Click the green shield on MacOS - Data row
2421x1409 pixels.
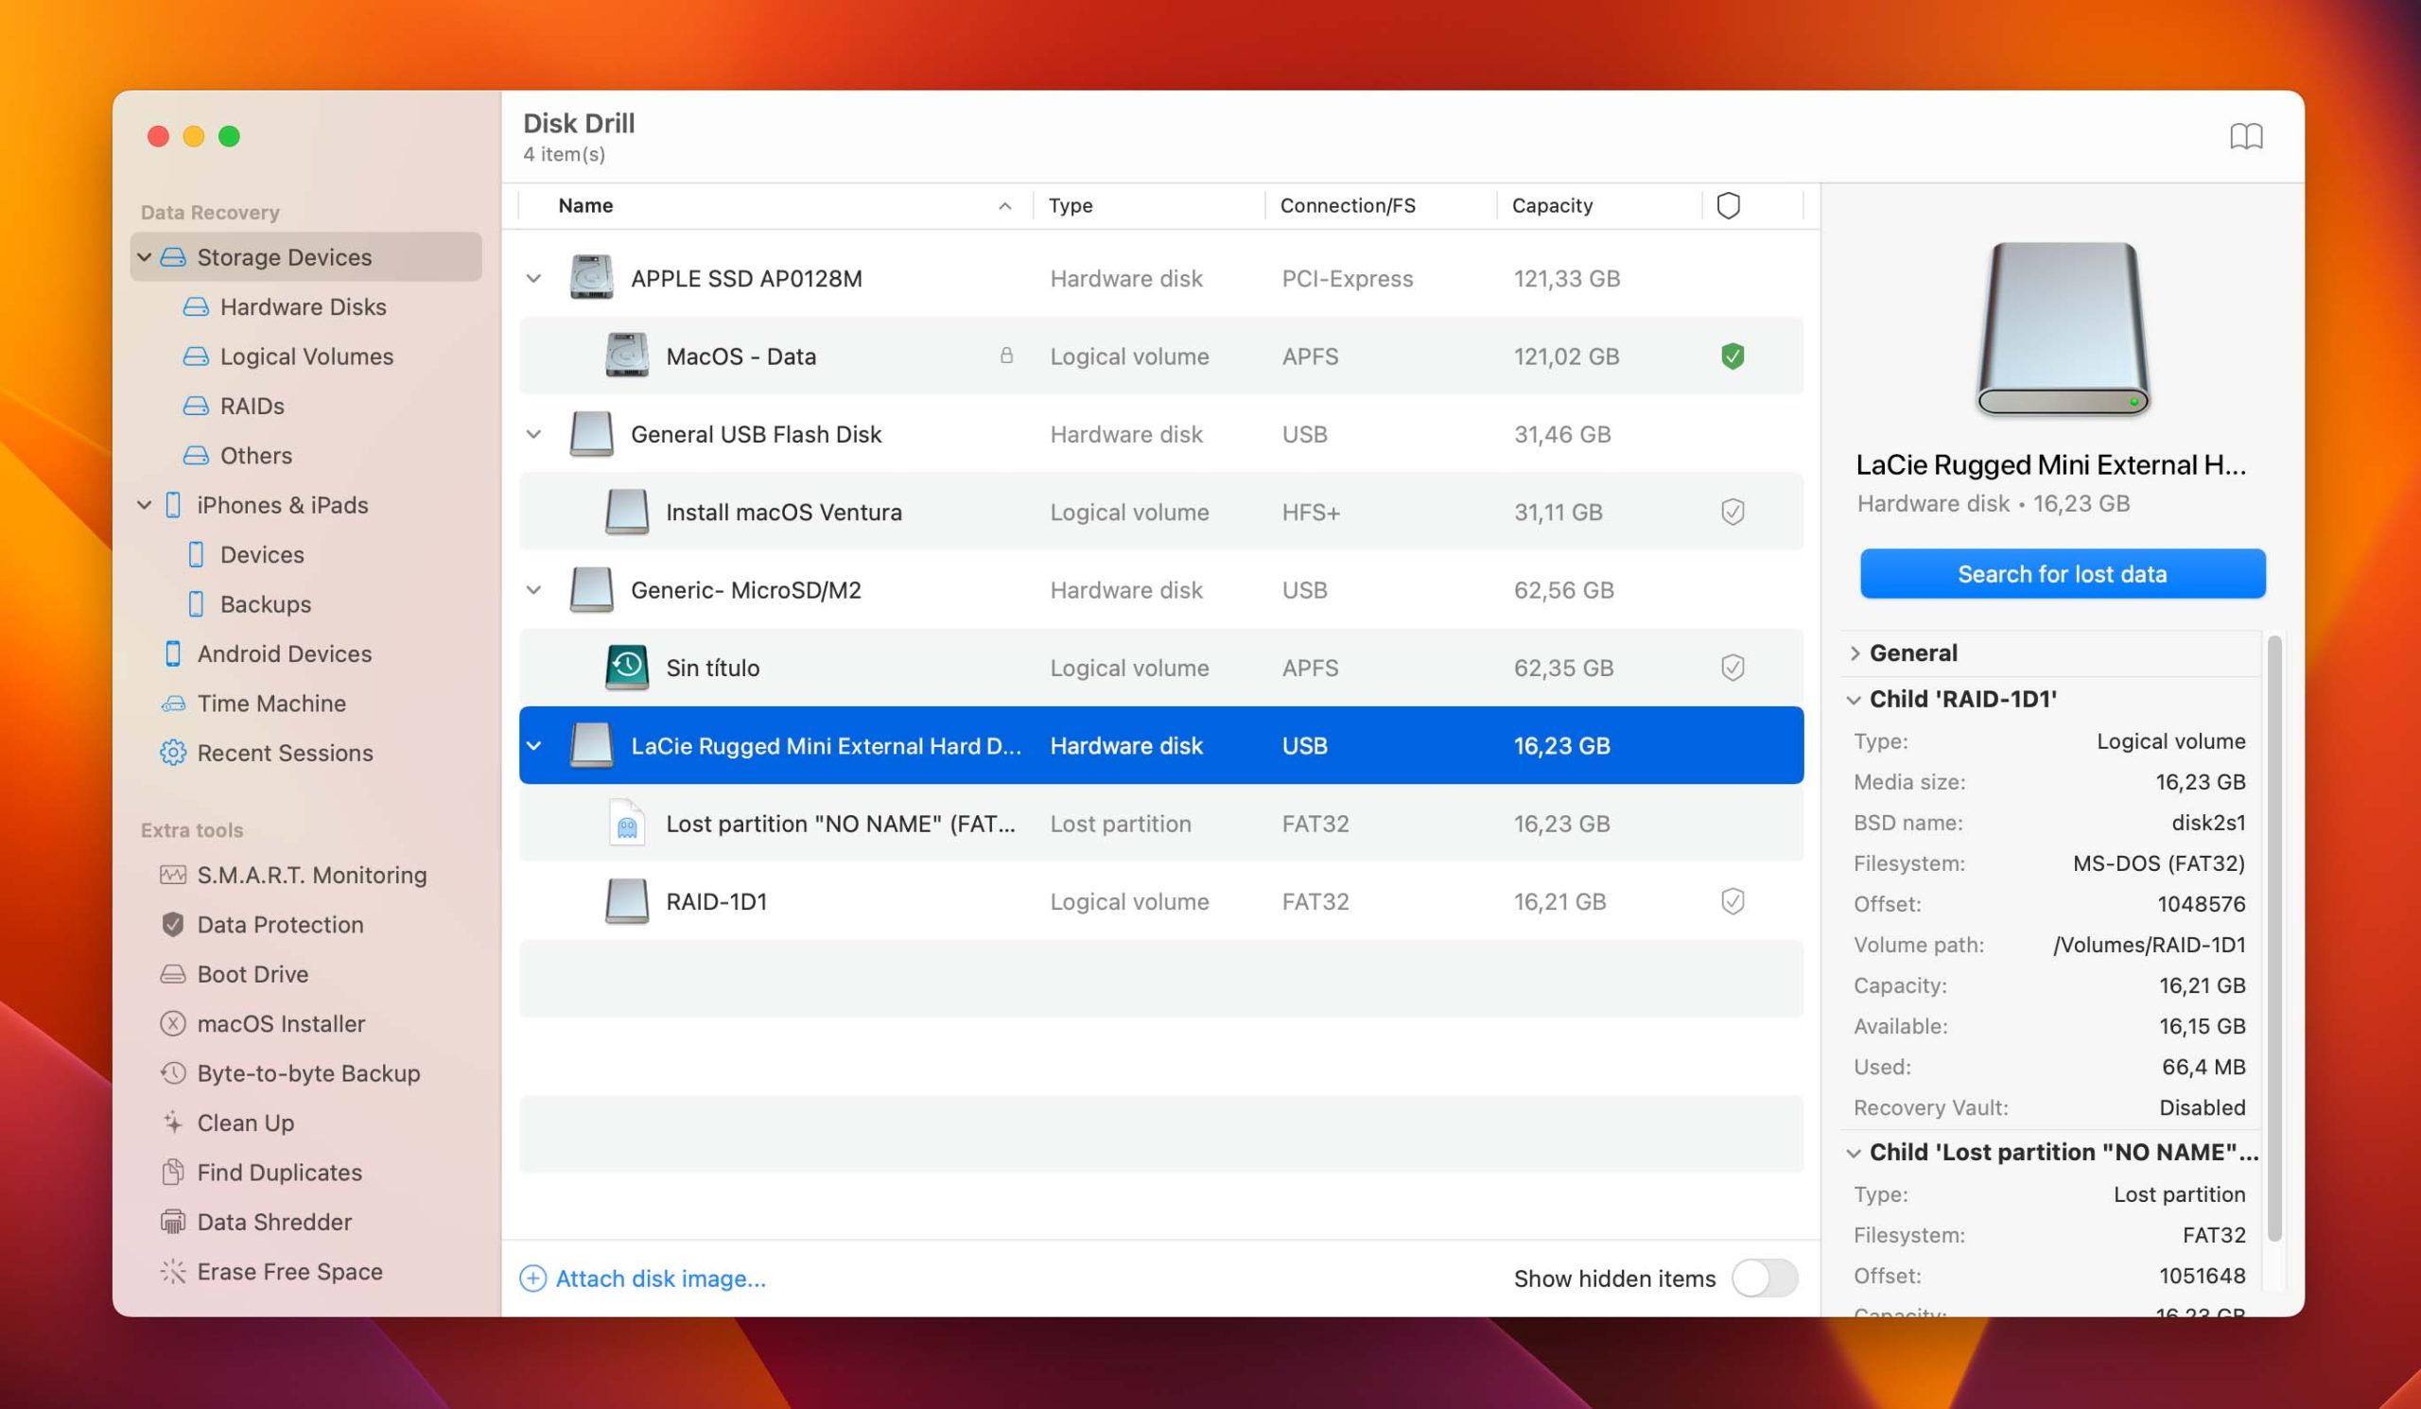(1733, 357)
